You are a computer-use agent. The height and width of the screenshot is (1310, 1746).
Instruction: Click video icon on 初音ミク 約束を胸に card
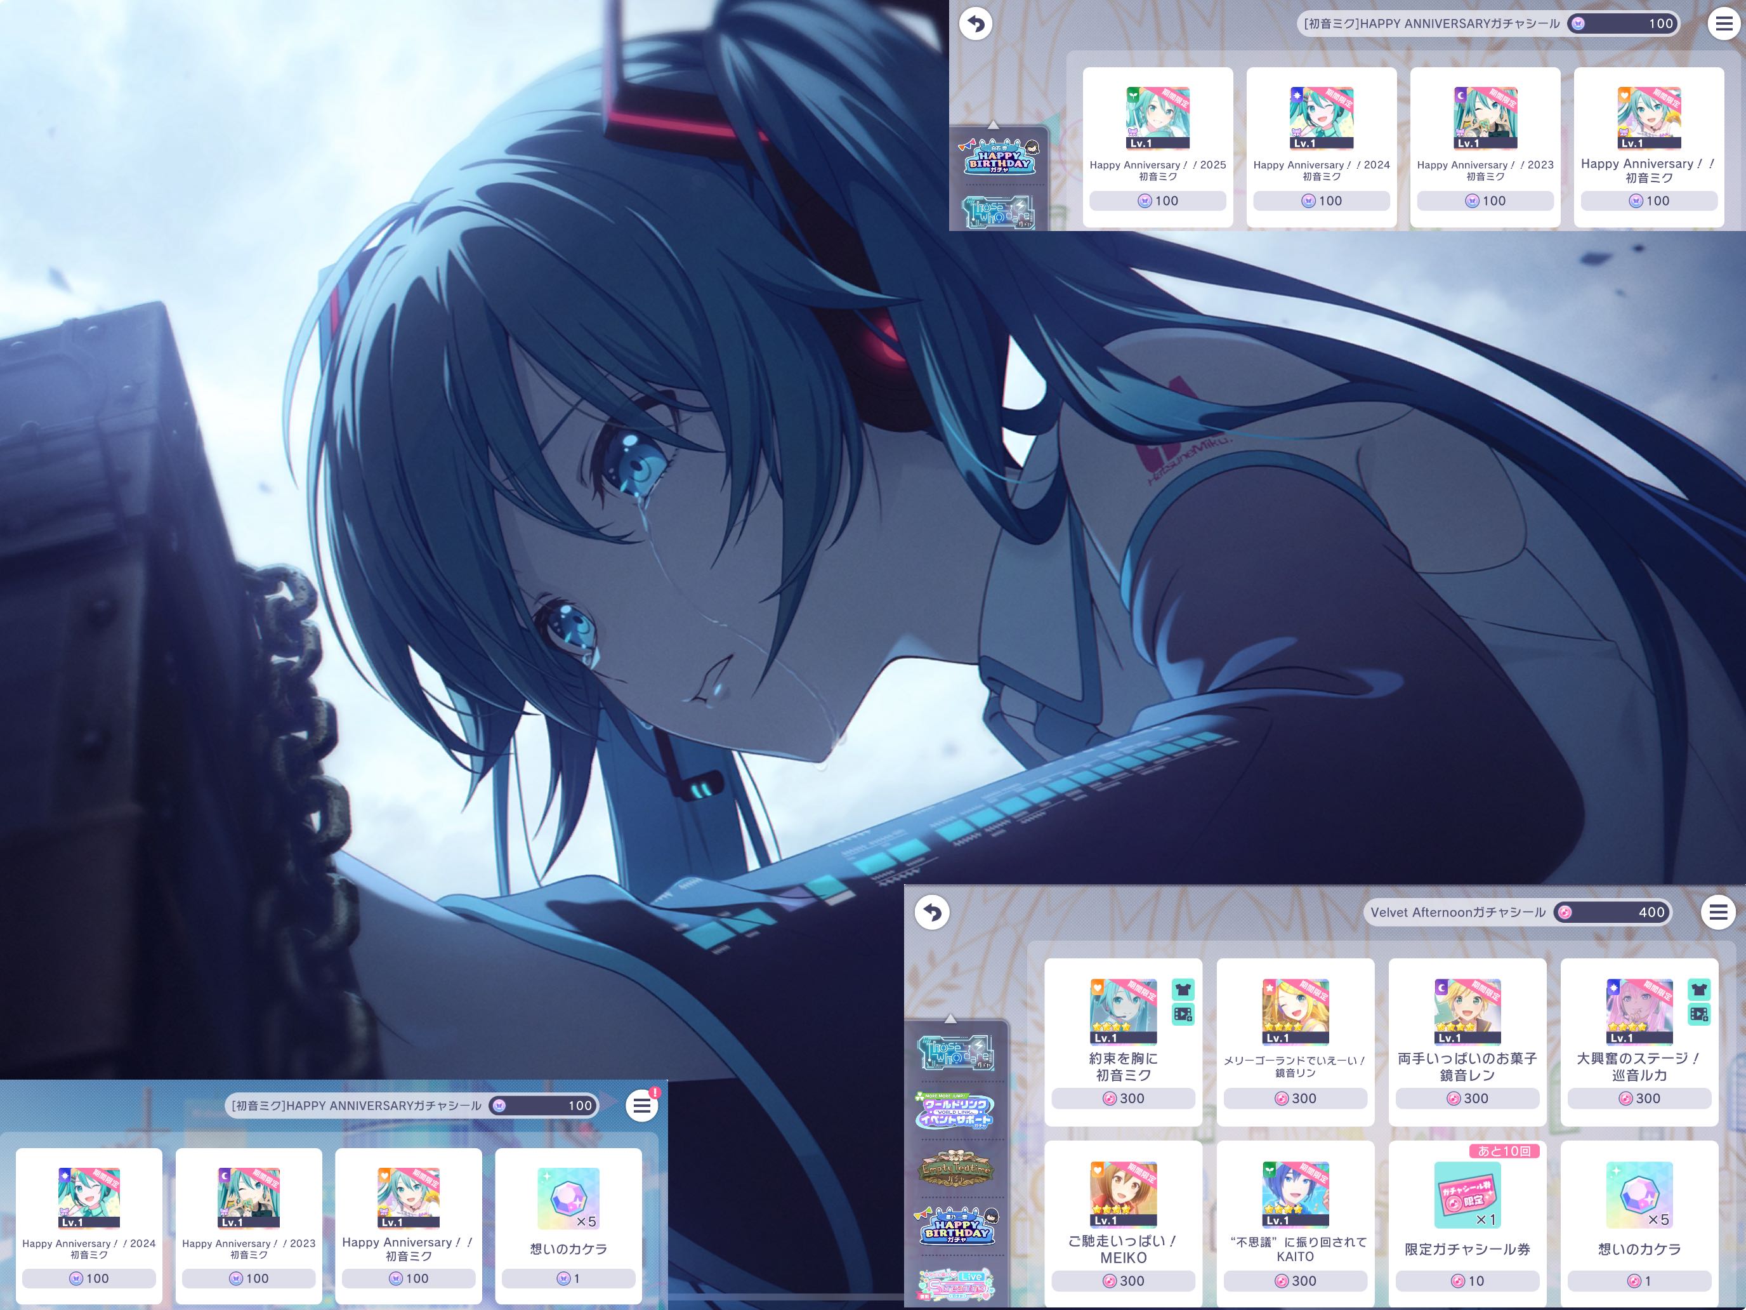tap(1183, 1014)
